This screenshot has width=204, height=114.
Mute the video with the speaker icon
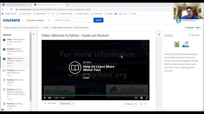tap(50, 98)
